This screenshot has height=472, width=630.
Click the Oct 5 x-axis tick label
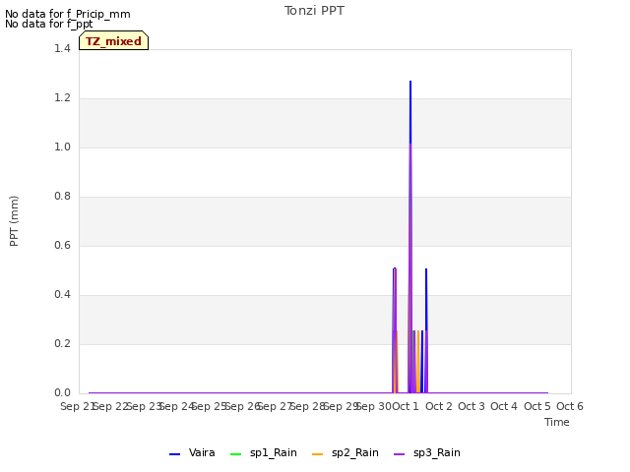[537, 406]
